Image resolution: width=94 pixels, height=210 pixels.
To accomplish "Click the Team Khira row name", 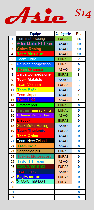I will click(x=35, y=59).
